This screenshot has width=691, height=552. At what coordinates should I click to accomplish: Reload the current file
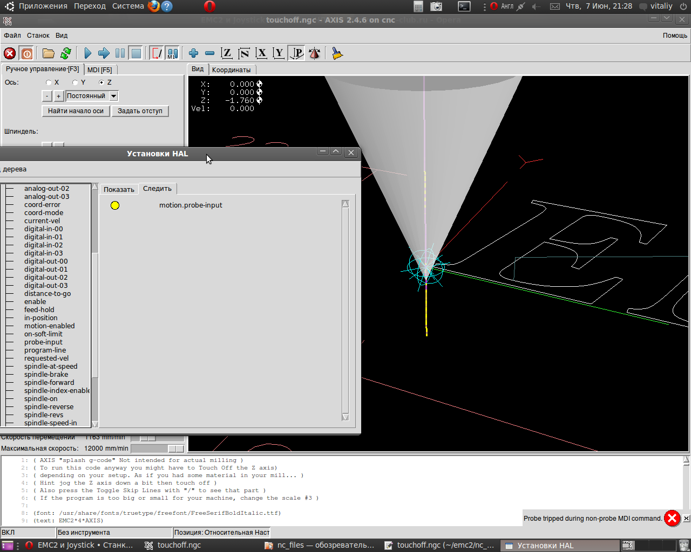(x=66, y=53)
